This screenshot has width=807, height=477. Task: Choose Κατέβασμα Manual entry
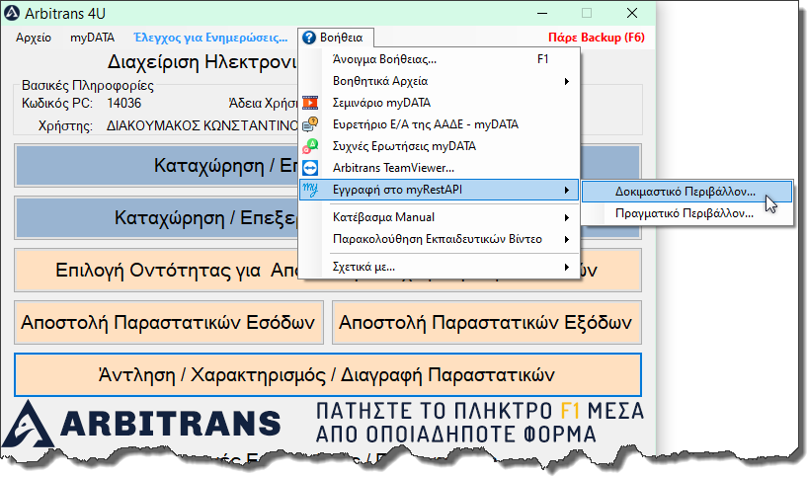tap(439, 217)
